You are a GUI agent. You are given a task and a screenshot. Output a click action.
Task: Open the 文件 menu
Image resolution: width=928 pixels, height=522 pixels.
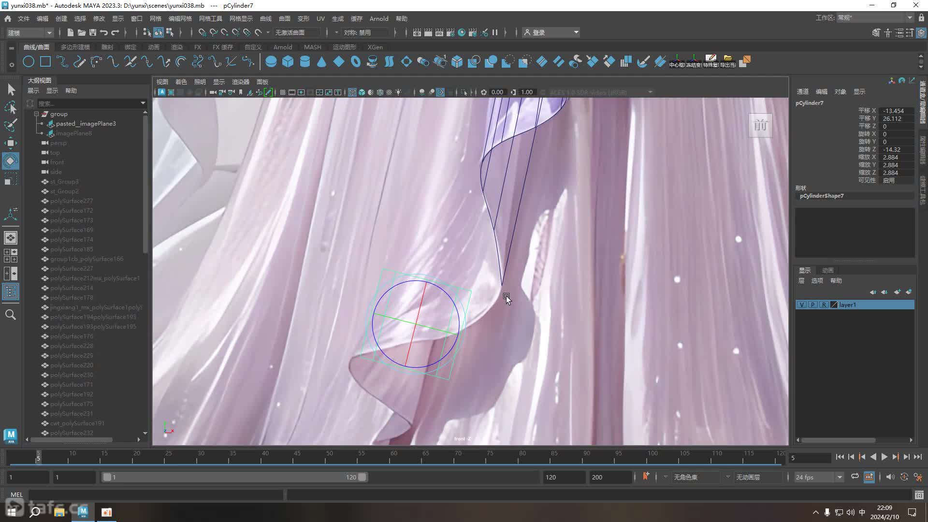point(24,18)
